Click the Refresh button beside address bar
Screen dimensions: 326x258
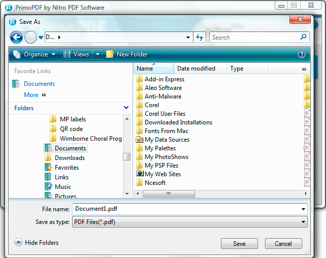pos(200,37)
